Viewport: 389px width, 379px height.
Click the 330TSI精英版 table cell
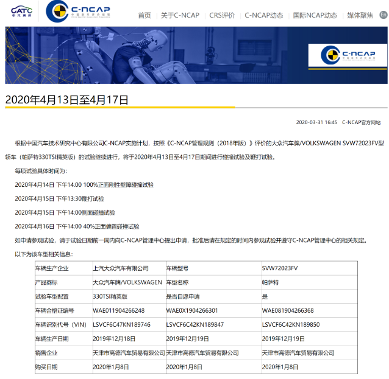129,296
